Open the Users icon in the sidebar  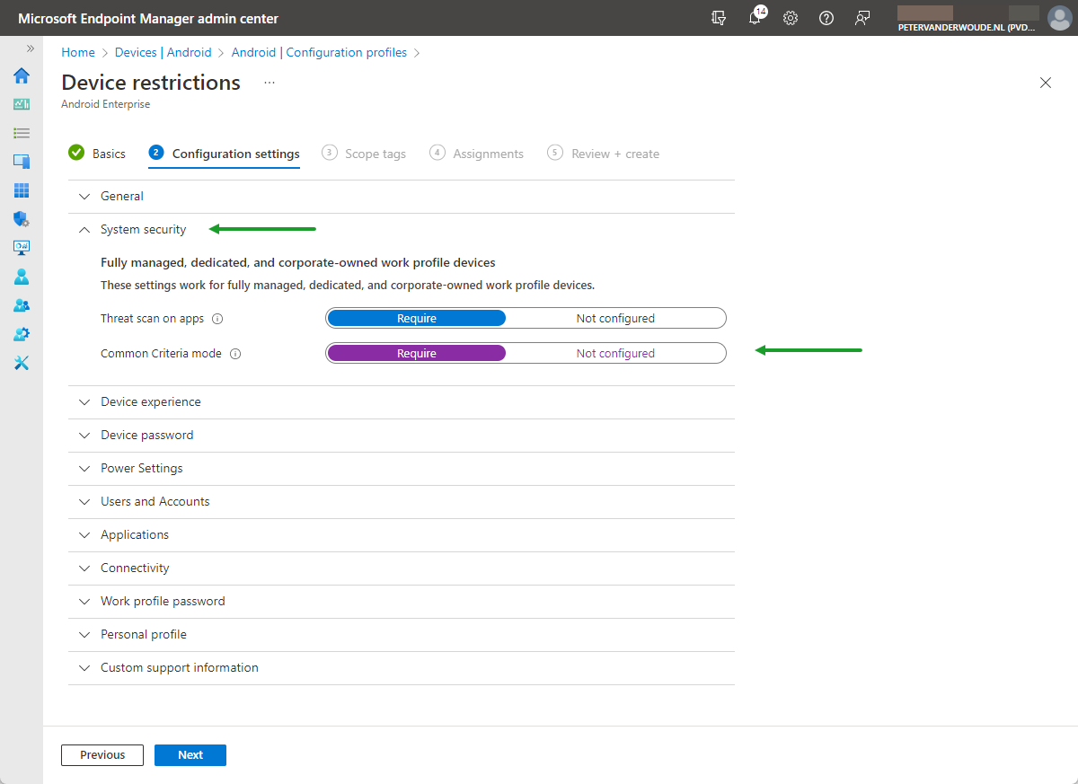21,277
